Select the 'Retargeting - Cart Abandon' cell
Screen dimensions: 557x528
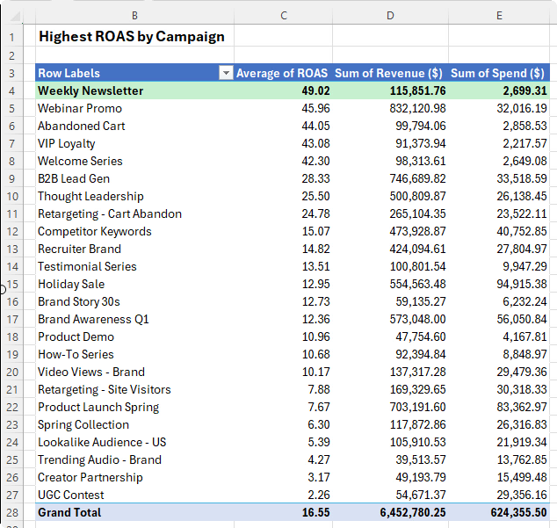(134, 213)
